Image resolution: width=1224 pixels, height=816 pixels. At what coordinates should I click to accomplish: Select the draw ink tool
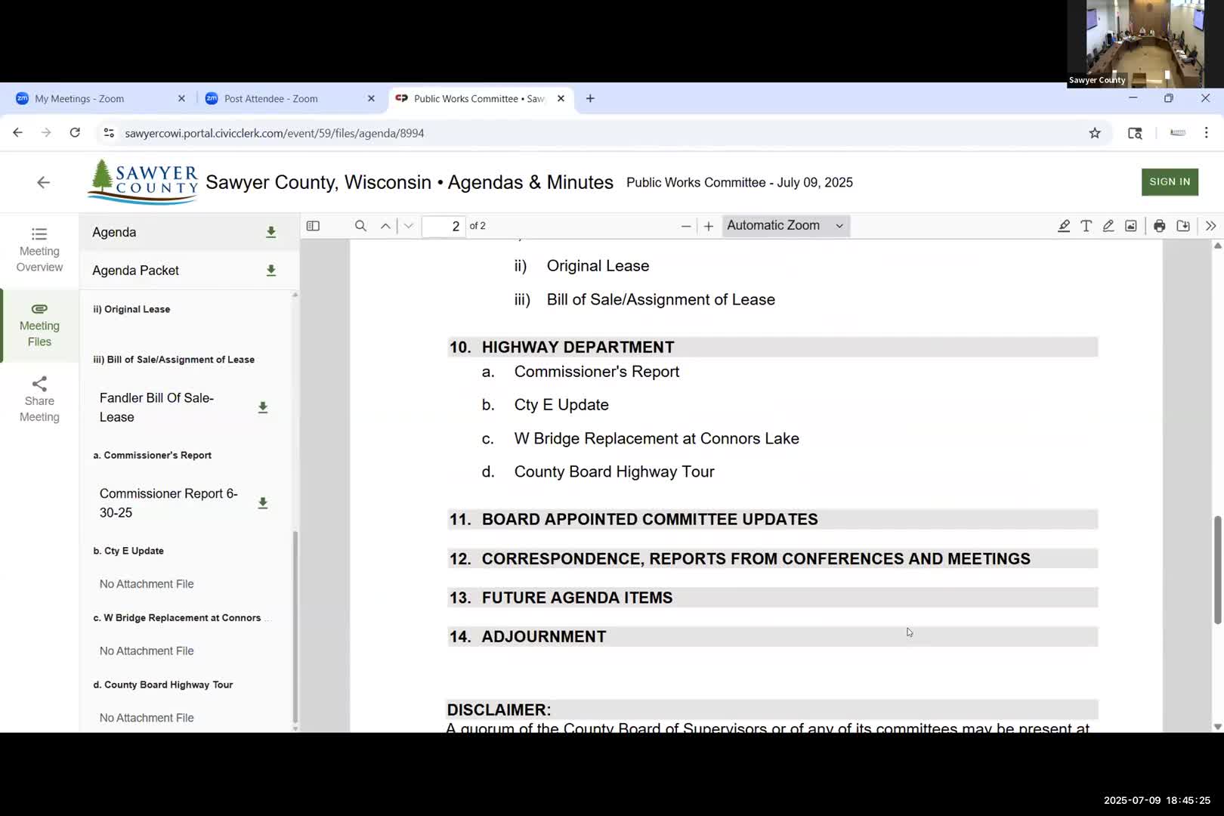1108,226
